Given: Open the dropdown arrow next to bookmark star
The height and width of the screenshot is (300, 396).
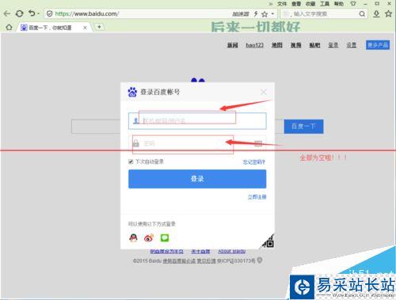Looking at the screenshot, I should tap(272, 13).
